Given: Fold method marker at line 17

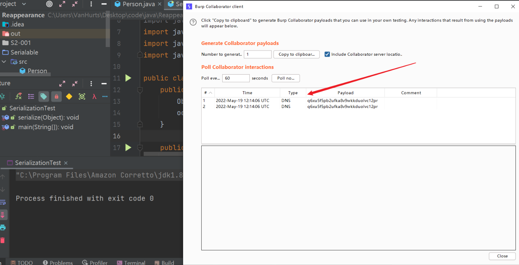Looking at the screenshot, I should (140, 148).
